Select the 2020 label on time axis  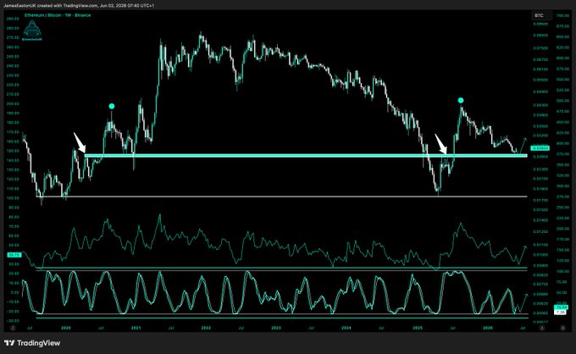point(66,328)
